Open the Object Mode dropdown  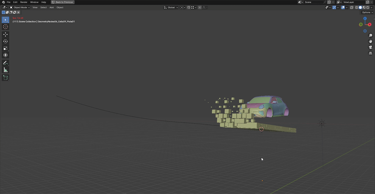(20, 8)
